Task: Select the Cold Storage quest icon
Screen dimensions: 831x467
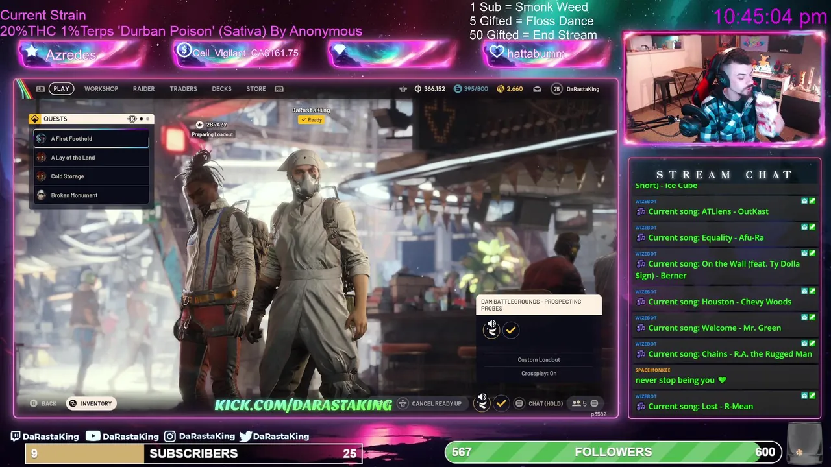Action: click(41, 176)
